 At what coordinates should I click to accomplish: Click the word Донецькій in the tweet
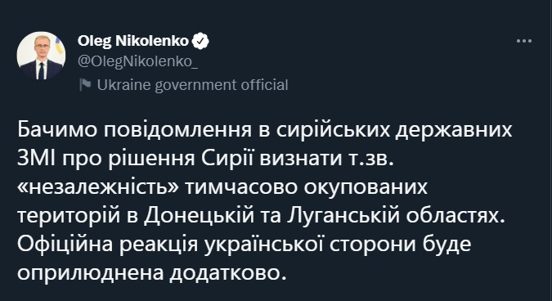(199, 216)
